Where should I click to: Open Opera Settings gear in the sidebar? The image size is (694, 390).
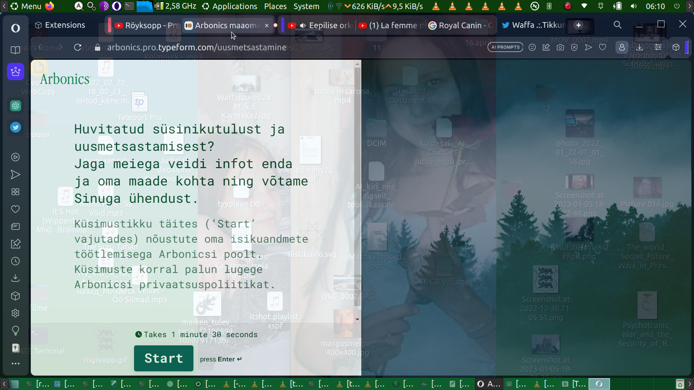click(16, 313)
